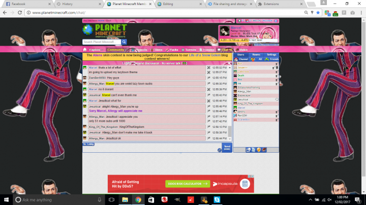
Task: Flag the 'Jesuitical i appreciate you' message
Action: tap(209, 117)
